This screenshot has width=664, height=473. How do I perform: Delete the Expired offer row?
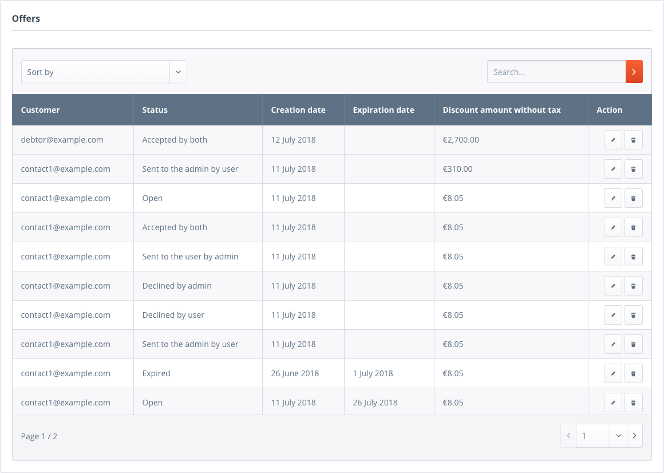point(633,373)
